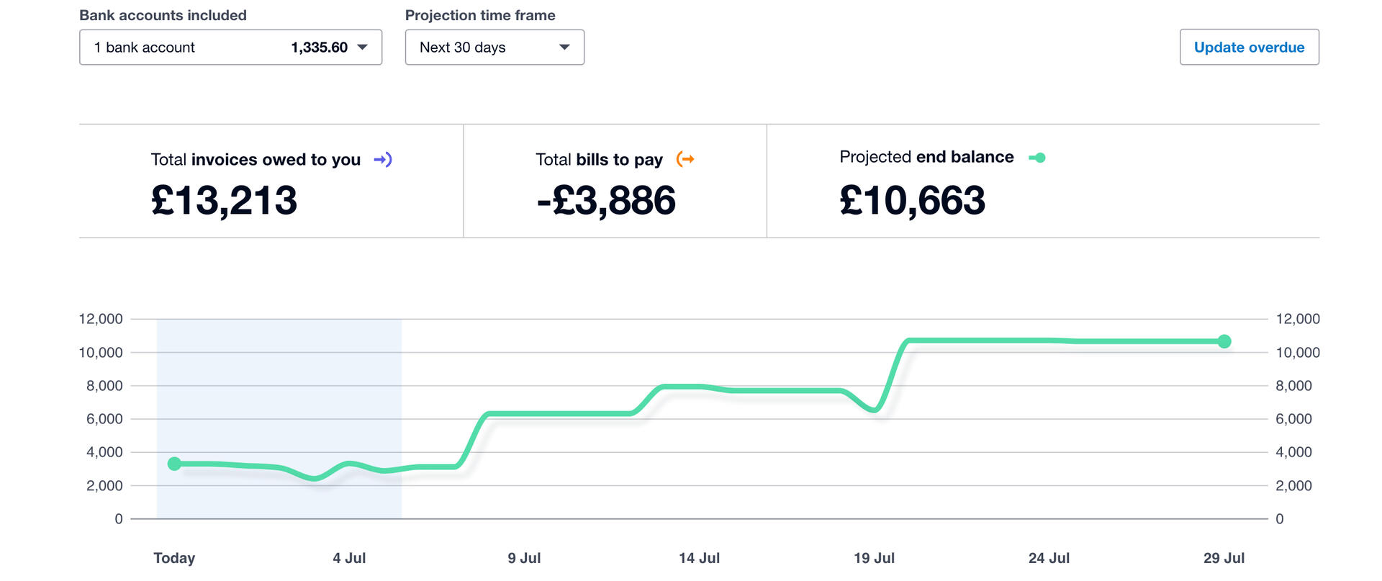1382x581 pixels.
Task: Click the bank account dropdown arrow
Action: (362, 48)
